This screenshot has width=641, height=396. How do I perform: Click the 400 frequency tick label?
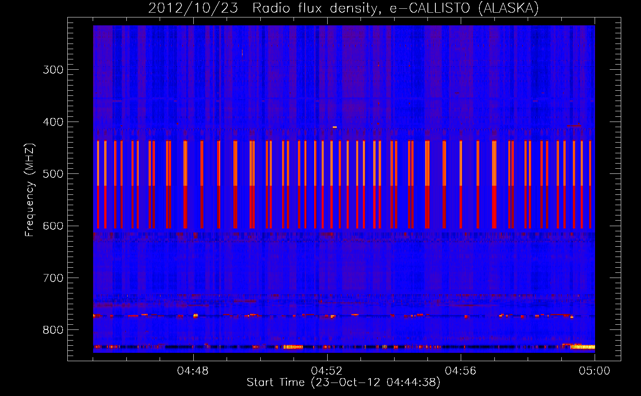pyautogui.click(x=53, y=122)
